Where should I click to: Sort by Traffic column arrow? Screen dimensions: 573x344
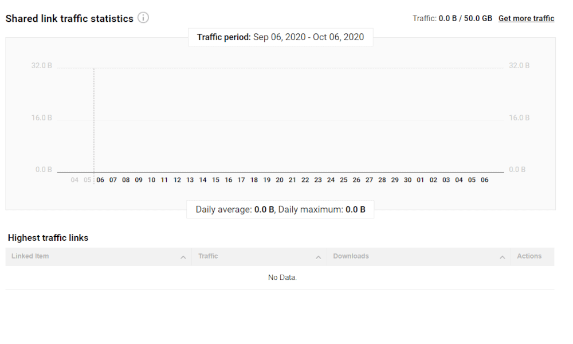pos(318,257)
